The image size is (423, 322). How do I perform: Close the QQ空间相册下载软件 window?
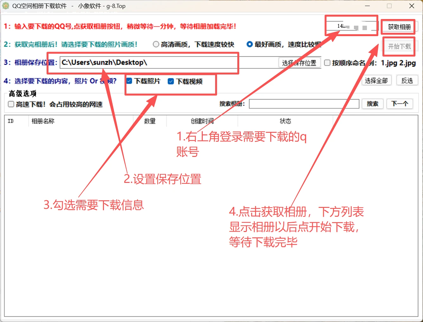(x=412, y=6)
